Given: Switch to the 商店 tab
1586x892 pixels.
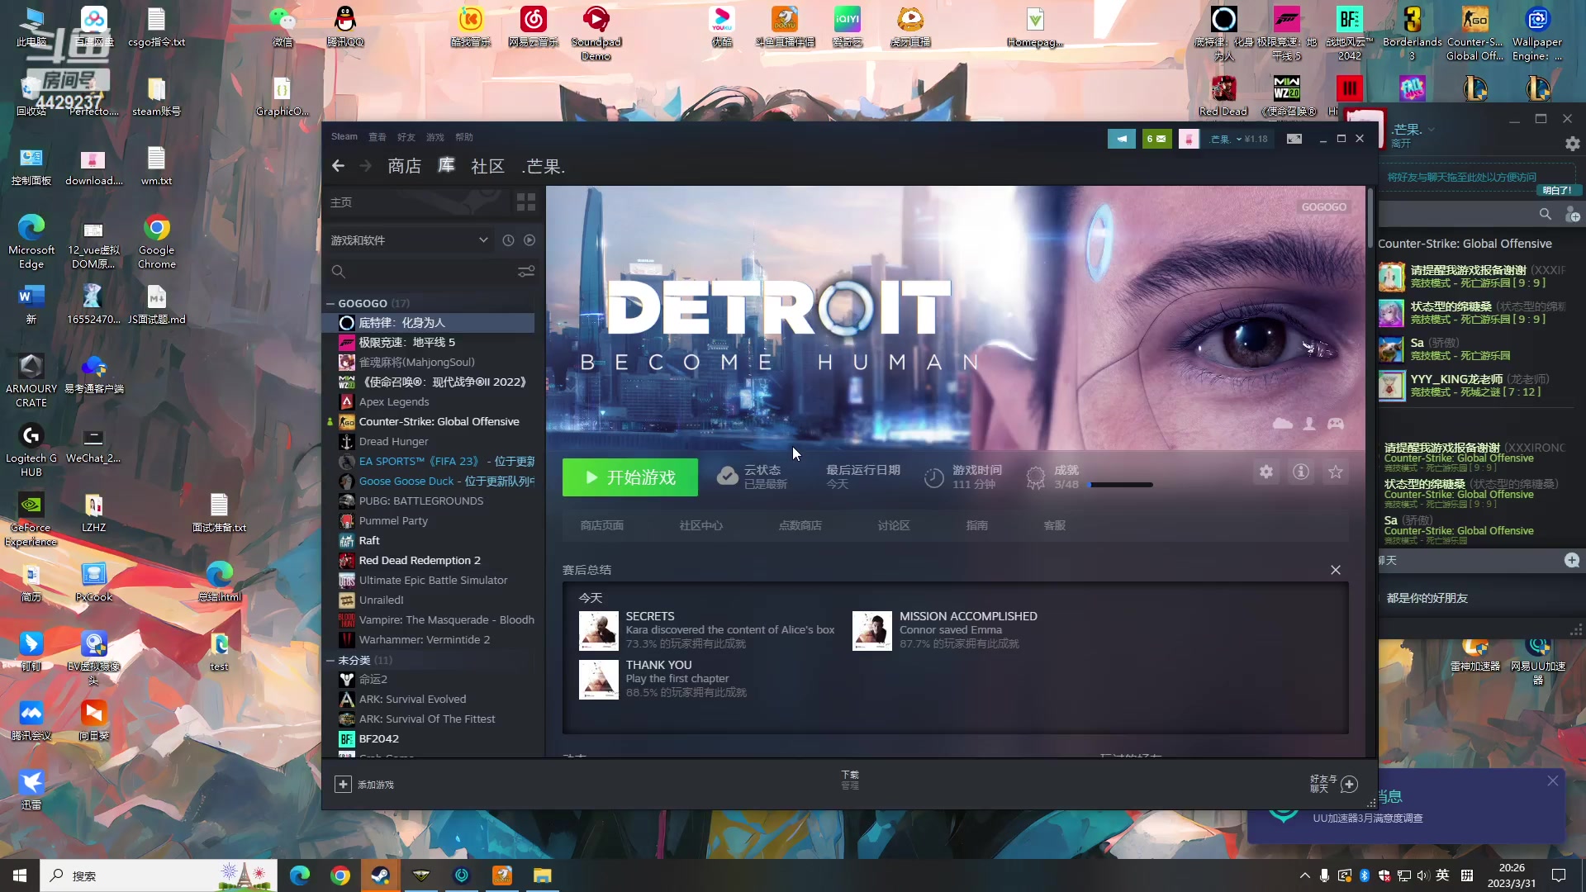Looking at the screenshot, I should coord(405,166).
